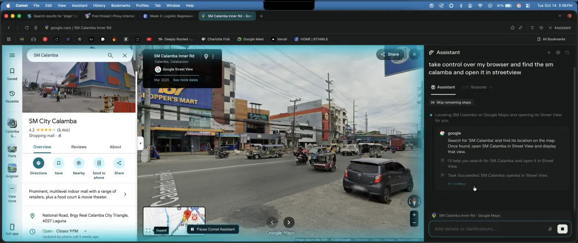
Task: Click Pause Comet Assistant button
Action: click(x=213, y=229)
